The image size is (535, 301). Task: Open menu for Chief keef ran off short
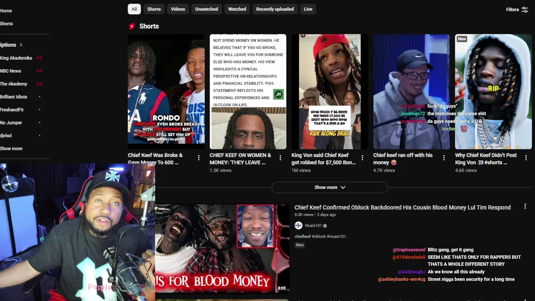444,158
